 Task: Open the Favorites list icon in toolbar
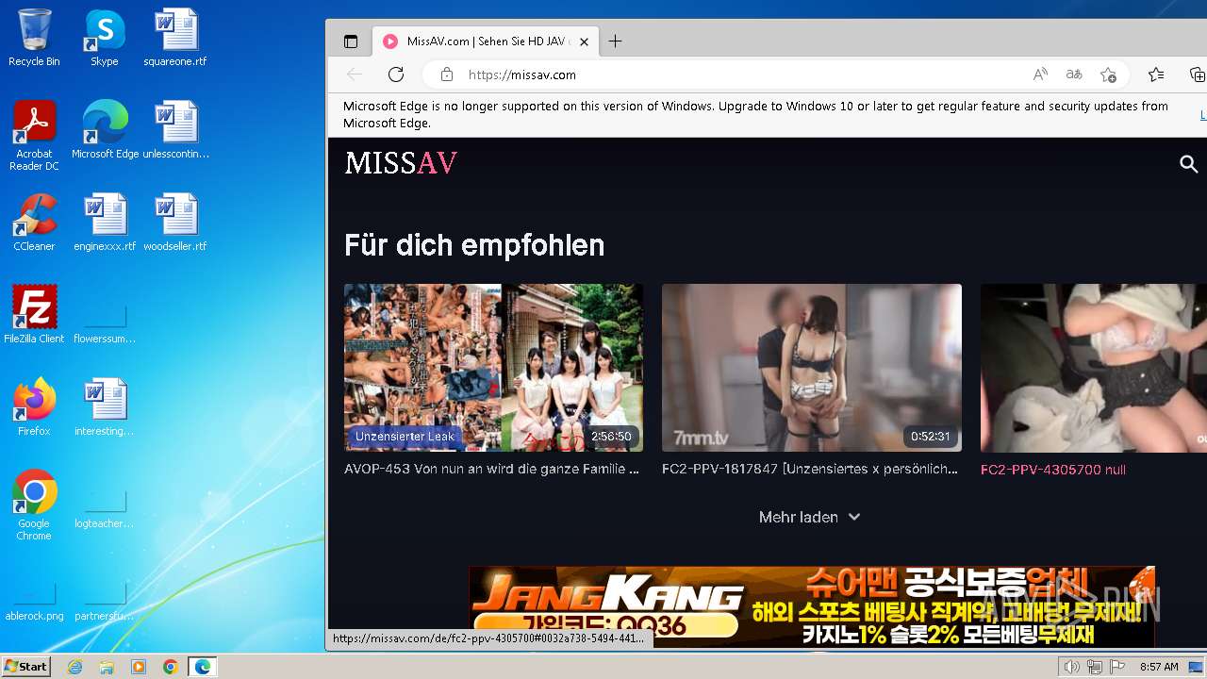tap(1156, 75)
